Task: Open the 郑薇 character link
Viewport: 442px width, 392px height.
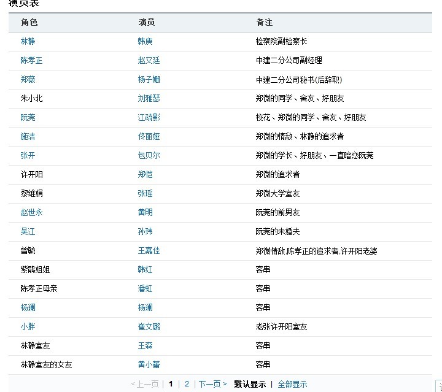Action: [x=28, y=79]
